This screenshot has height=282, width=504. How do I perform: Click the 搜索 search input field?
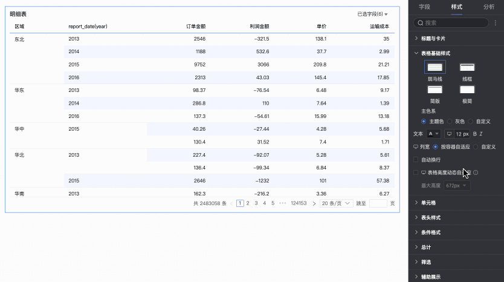pyautogui.click(x=451, y=23)
